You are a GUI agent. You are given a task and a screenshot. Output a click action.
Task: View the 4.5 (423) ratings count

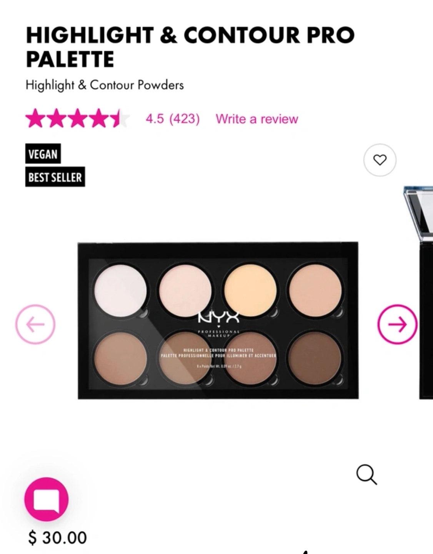tap(173, 119)
